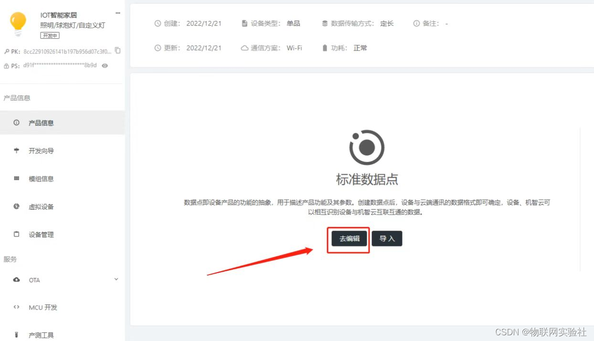
Task: Reveal the PS product secret
Action: point(105,65)
